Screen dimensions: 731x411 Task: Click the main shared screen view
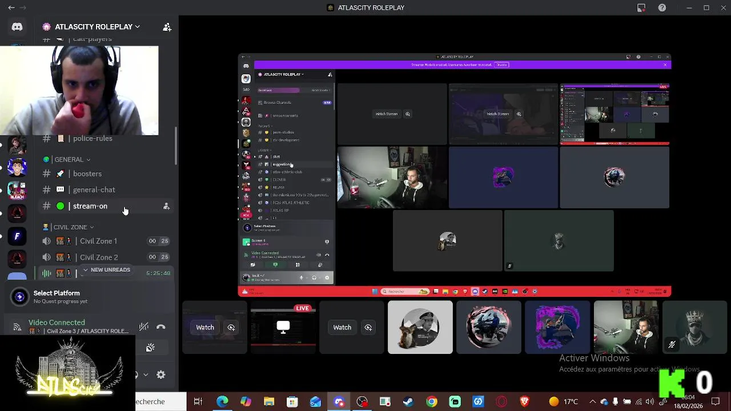pos(455,175)
